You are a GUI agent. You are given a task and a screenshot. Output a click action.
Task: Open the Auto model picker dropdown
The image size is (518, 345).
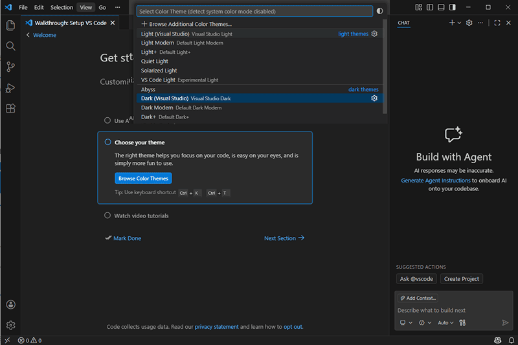[445, 322]
